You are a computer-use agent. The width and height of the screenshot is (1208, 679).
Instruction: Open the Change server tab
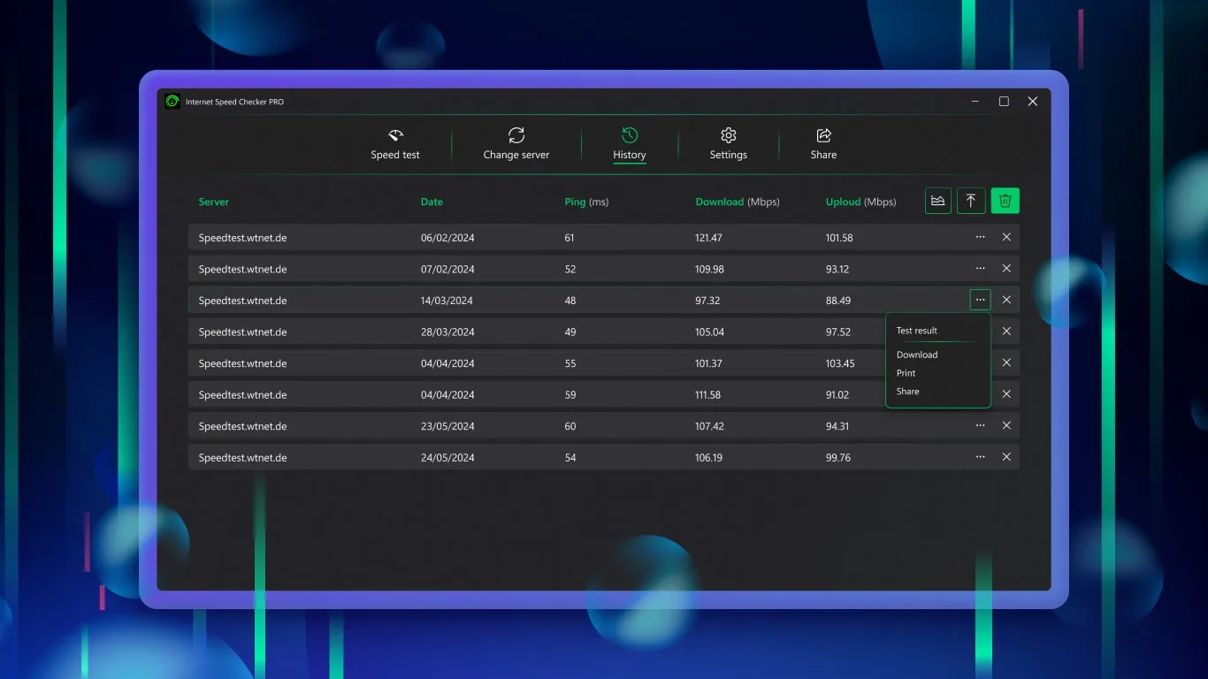pyautogui.click(x=516, y=144)
